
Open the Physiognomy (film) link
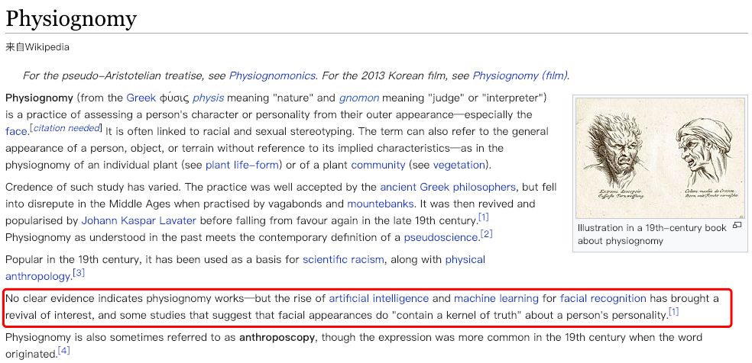pos(520,75)
